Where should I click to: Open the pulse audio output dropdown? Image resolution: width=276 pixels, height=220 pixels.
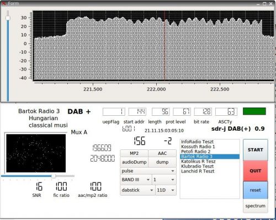tap(148, 171)
